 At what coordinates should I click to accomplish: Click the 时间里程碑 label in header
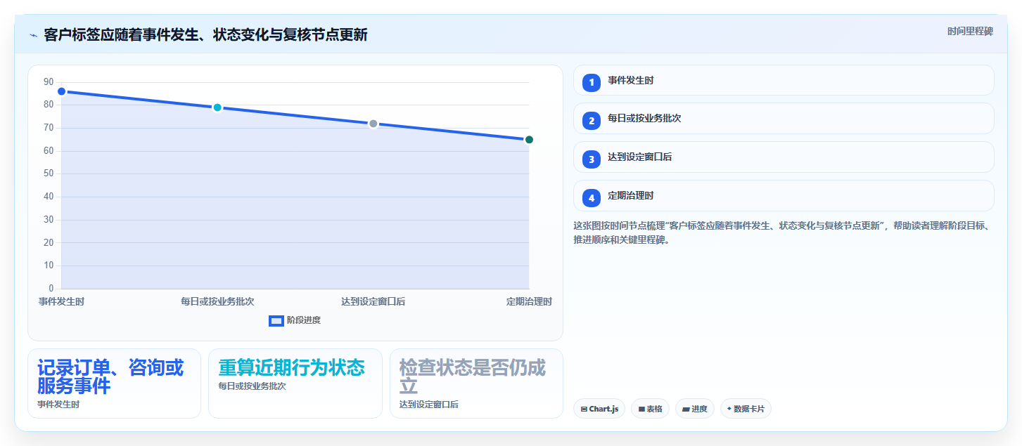[970, 31]
